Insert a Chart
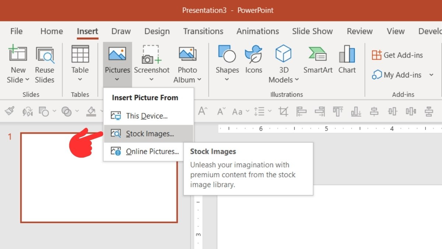 click(x=347, y=60)
